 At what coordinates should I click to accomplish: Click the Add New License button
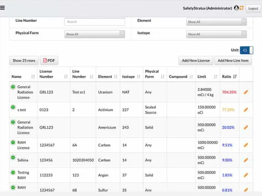click(x=195, y=60)
